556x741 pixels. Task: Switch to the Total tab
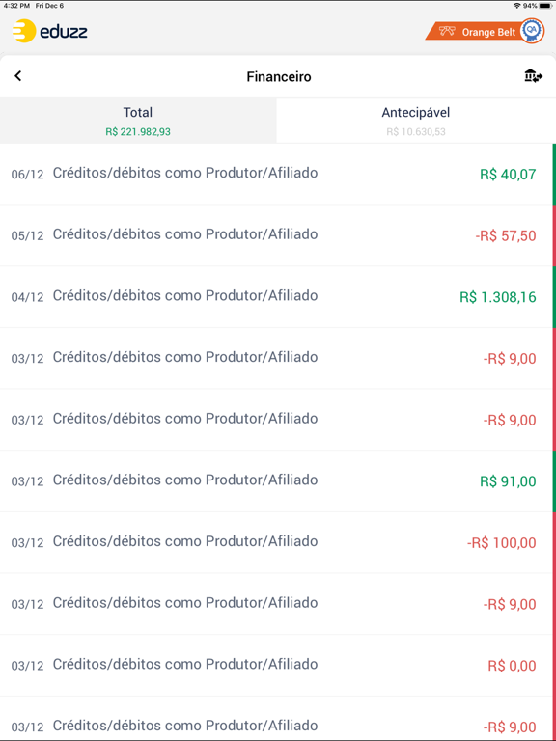138,121
